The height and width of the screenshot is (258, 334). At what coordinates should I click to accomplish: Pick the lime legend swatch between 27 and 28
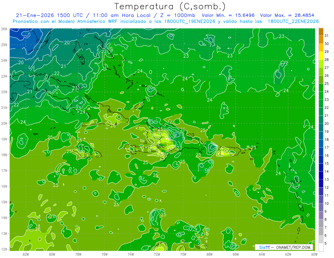click(x=321, y=64)
